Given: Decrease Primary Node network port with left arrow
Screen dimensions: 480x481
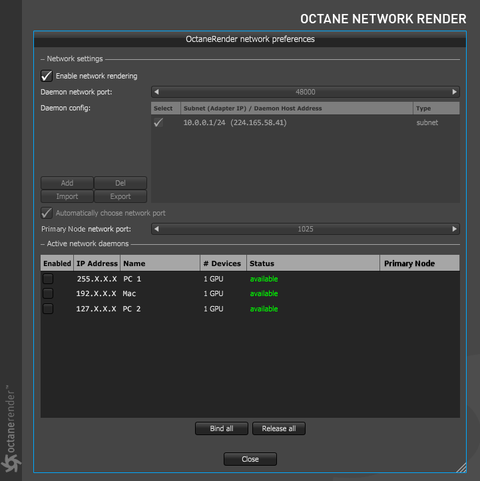Looking at the screenshot, I should [x=156, y=229].
